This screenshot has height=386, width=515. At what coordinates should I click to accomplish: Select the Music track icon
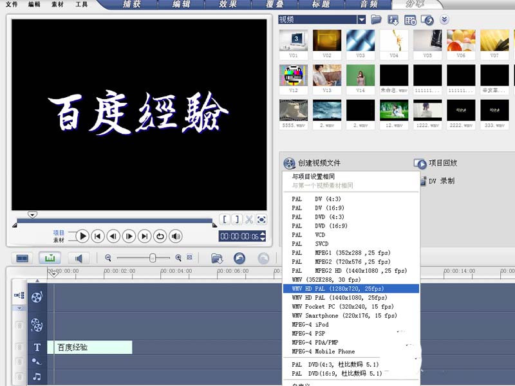(37, 375)
